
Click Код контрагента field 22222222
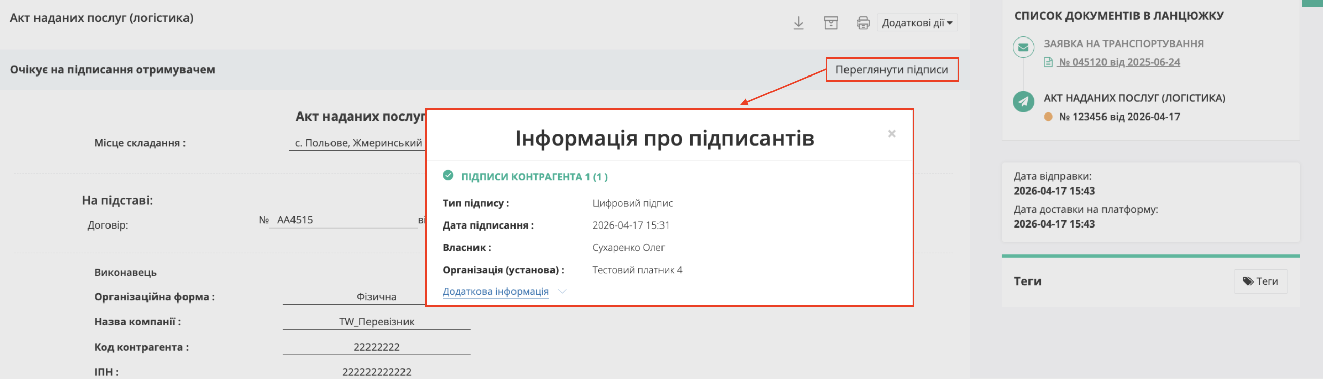[377, 347]
